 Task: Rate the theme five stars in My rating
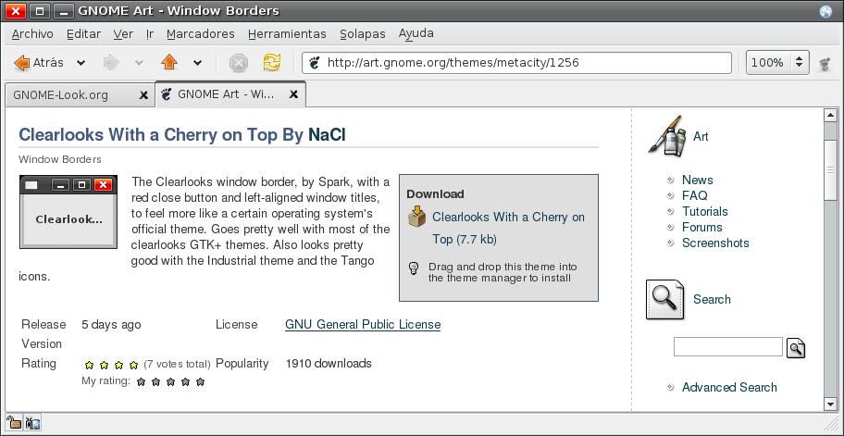pyautogui.click(x=200, y=382)
